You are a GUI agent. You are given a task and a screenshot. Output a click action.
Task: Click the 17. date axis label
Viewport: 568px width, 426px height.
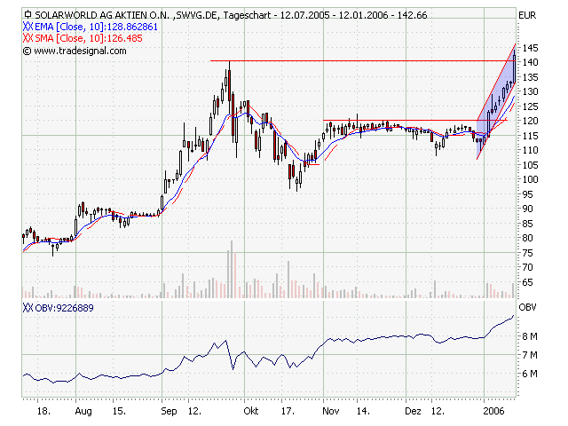pos(288,411)
